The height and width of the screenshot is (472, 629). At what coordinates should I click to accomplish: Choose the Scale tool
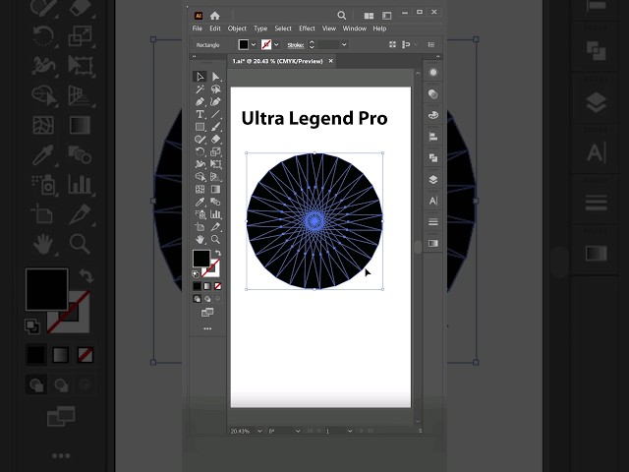(215, 151)
